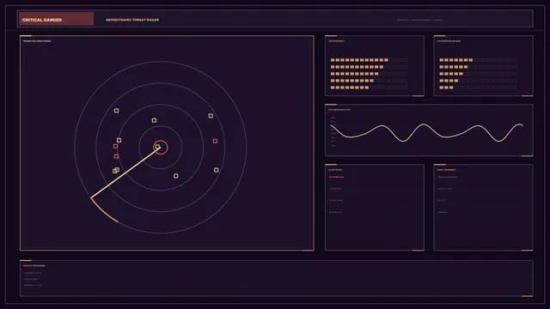Click the top bar row in the right bar panel
This screenshot has height=309, width=550.
pos(478,60)
